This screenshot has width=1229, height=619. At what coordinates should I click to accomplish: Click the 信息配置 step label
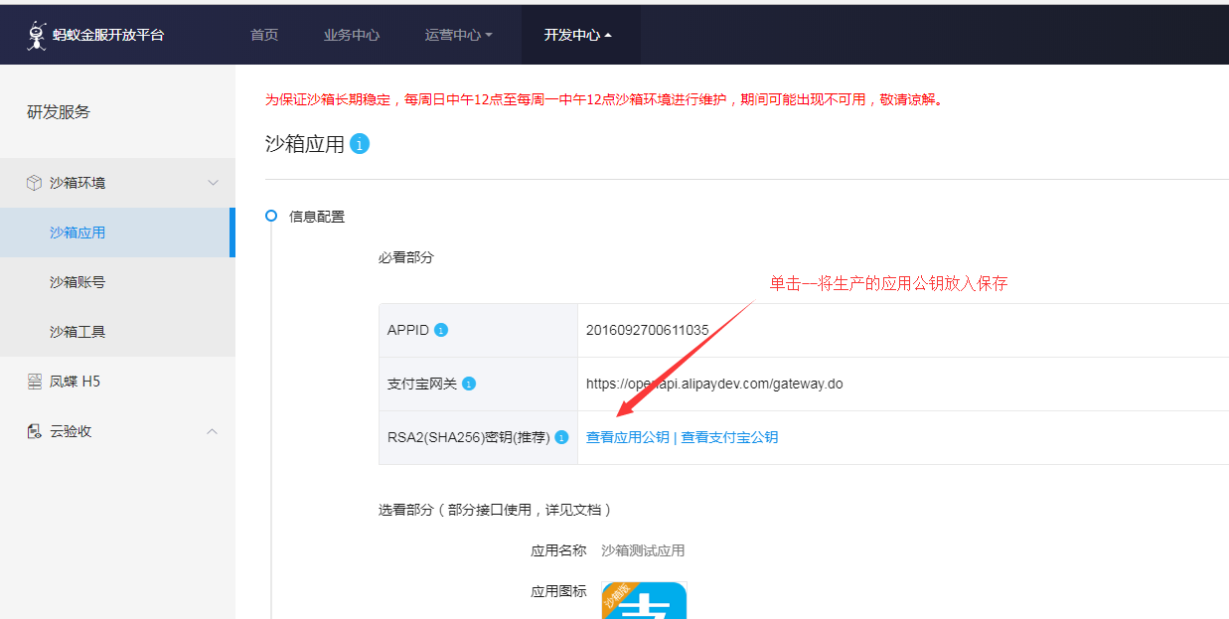317,217
